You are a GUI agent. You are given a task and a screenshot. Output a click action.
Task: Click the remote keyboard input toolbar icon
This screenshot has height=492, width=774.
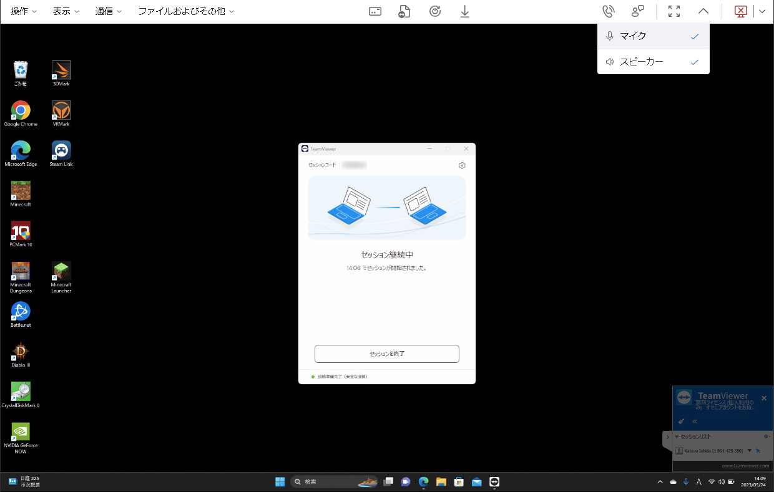click(375, 11)
